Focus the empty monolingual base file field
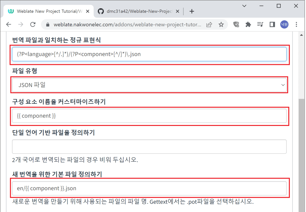306x212 pixels. point(149,147)
